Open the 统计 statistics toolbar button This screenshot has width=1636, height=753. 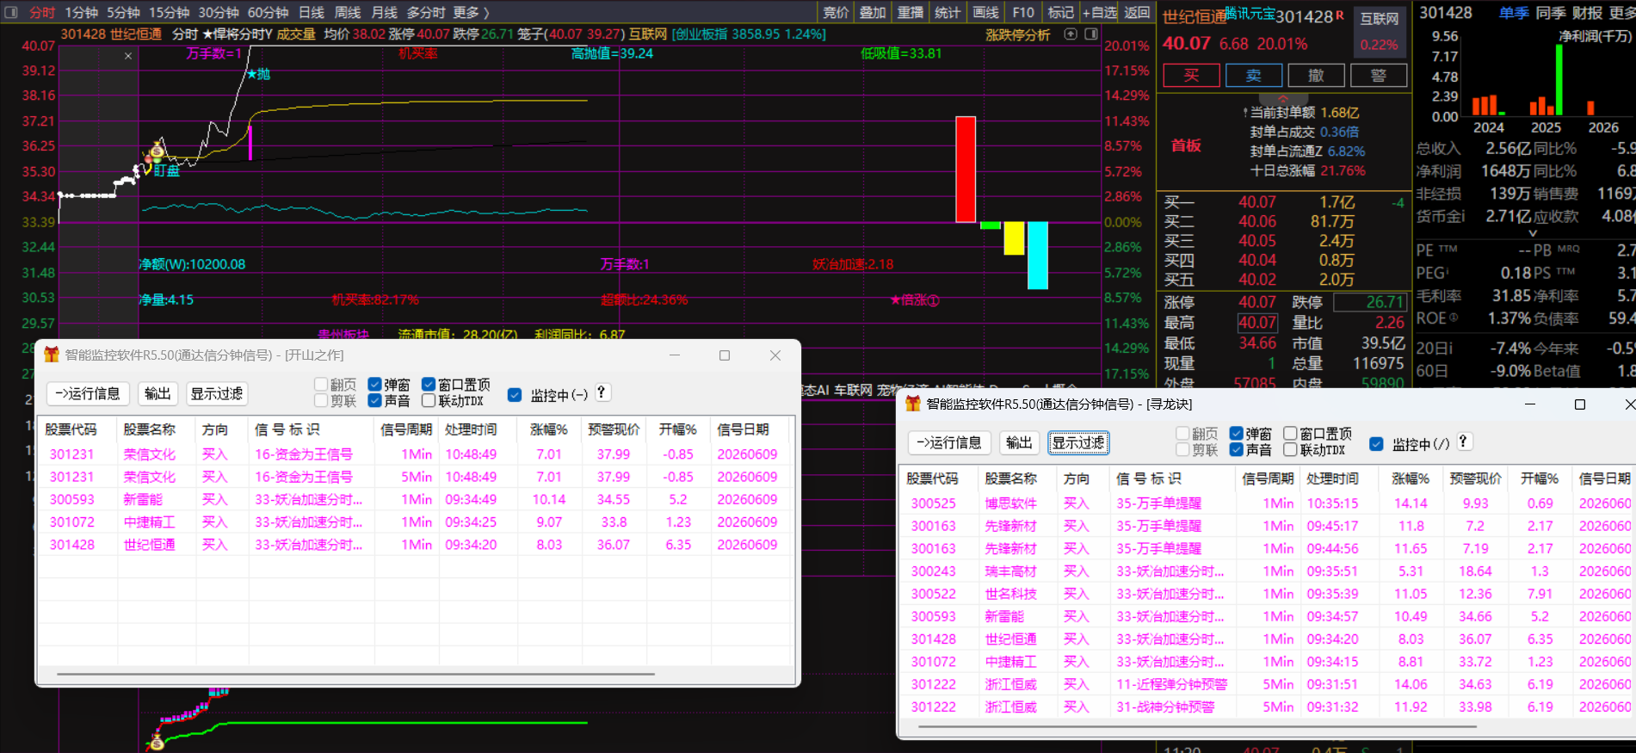click(x=948, y=12)
